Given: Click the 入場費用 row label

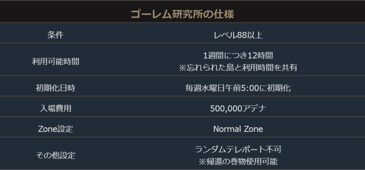Looking at the screenshot, I should (x=56, y=108).
